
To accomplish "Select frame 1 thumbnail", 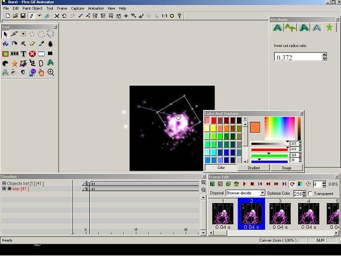I will click(x=223, y=214).
